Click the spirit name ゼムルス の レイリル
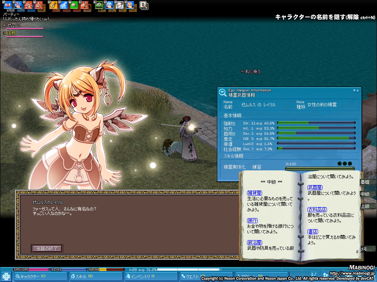This screenshot has height=282, width=377. (258, 105)
